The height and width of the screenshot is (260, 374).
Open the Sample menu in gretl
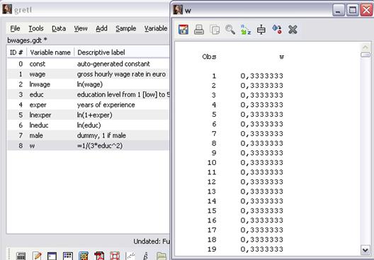[x=125, y=28]
